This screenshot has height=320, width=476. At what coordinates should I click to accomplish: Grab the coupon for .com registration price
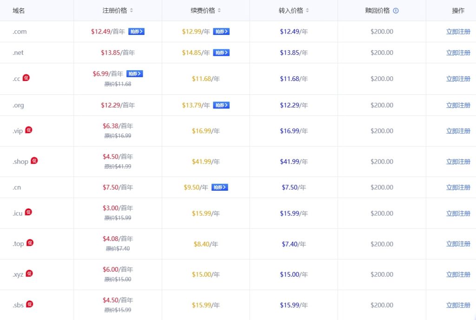coord(136,32)
